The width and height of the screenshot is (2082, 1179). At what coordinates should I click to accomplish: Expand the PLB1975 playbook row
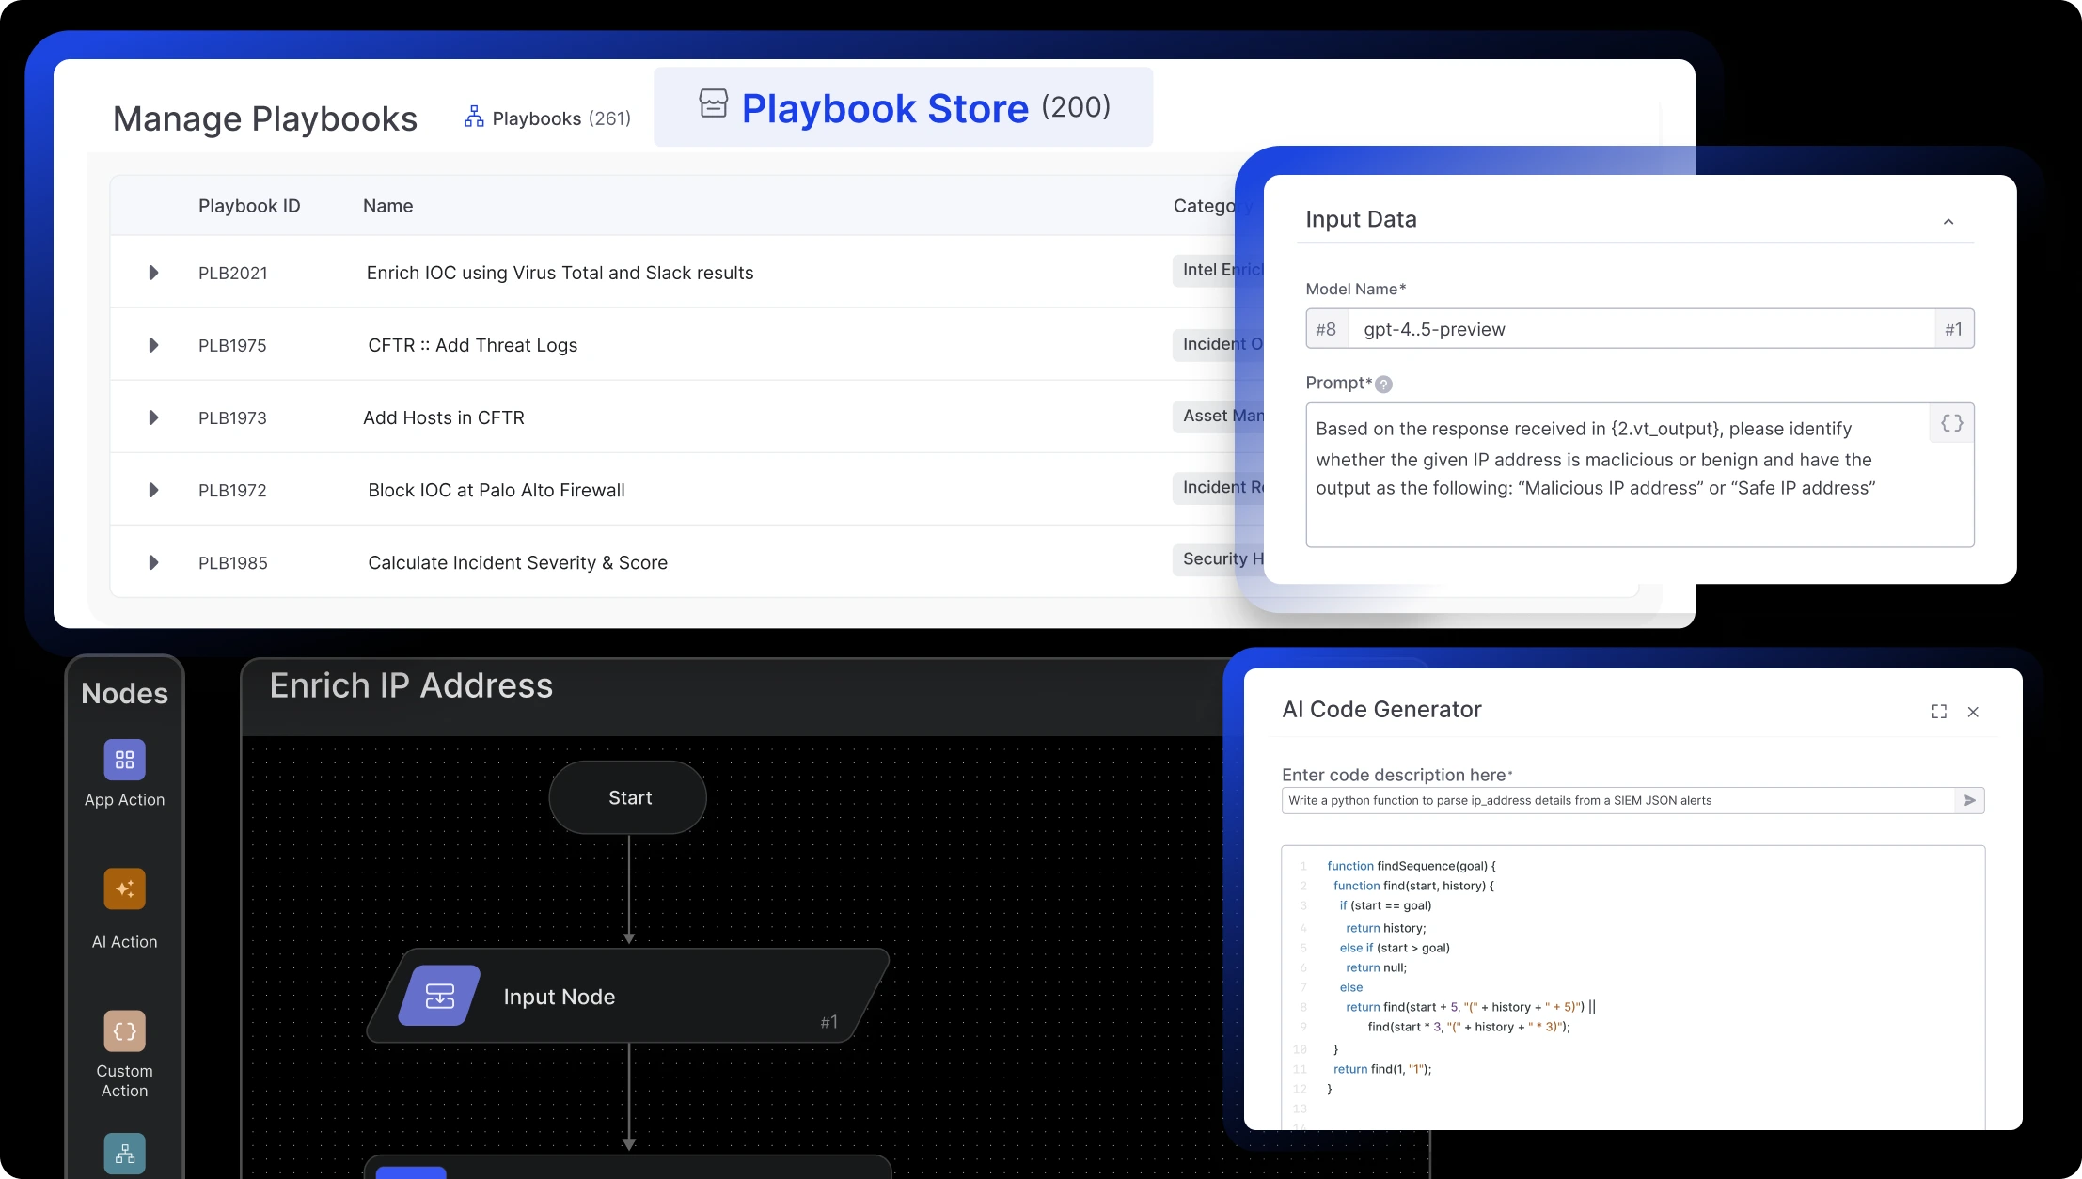[153, 345]
